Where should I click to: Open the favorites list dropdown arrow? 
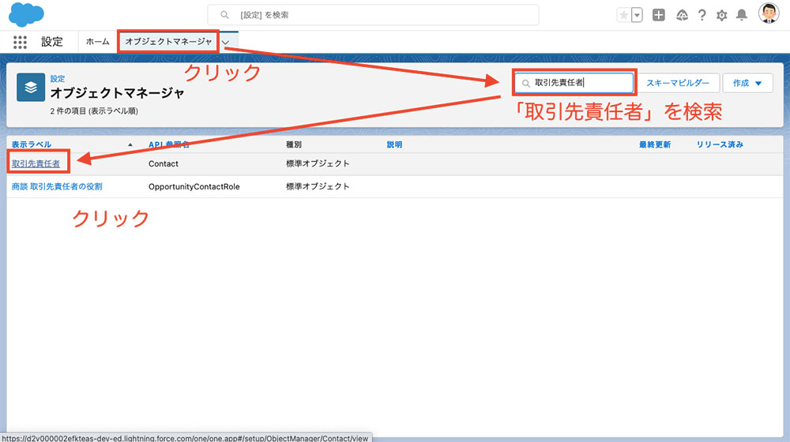click(x=637, y=15)
